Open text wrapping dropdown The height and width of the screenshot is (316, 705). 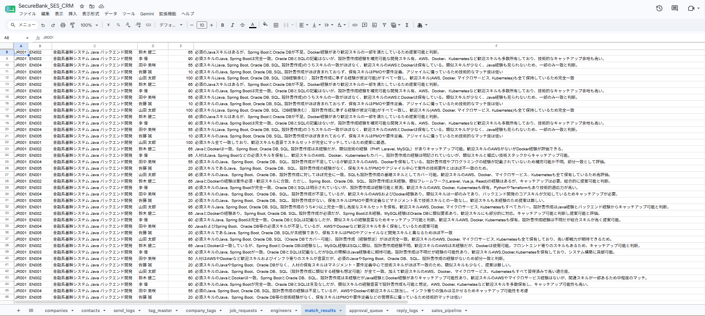[x=329, y=25]
